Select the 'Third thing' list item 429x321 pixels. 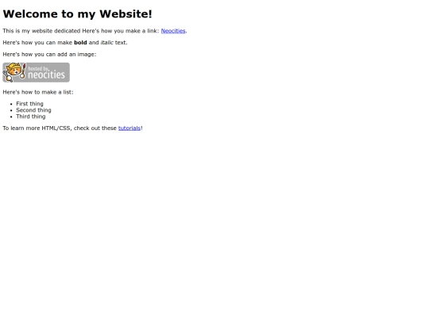(31, 117)
